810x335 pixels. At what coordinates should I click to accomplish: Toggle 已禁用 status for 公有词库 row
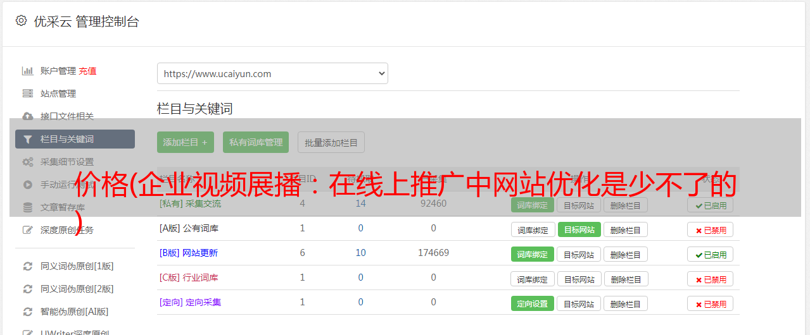[711, 229]
